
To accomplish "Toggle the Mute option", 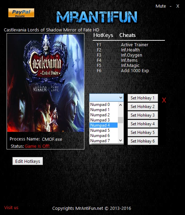I will point(160,6).
